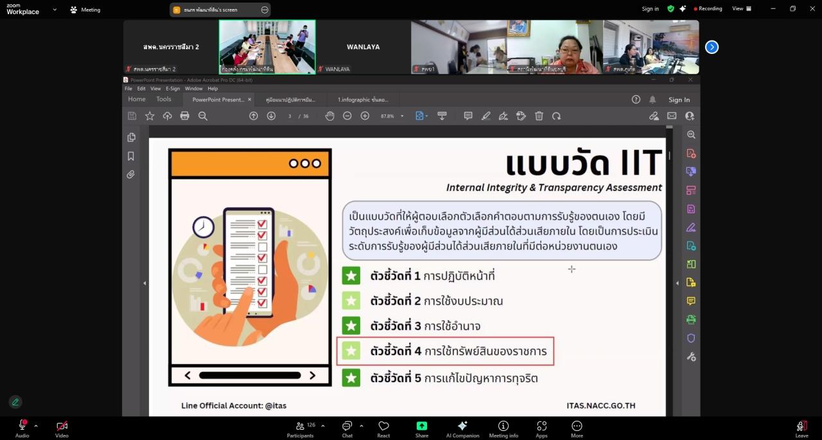Click the Sign in link
The image size is (822, 440).
tap(650, 9)
